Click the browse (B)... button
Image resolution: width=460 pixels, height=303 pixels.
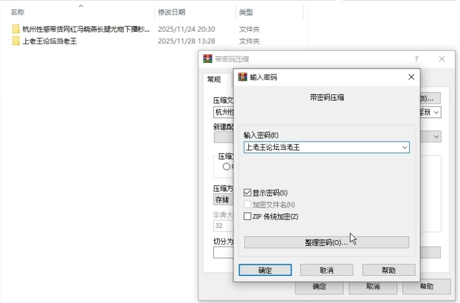click(x=430, y=99)
